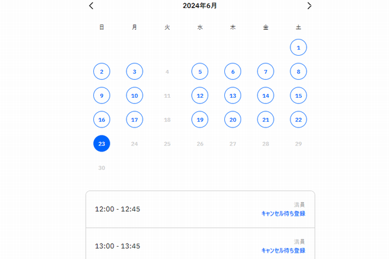This screenshot has height=259, width=389.
Task: Choose June 5 date circle
Action: pyautogui.click(x=200, y=71)
